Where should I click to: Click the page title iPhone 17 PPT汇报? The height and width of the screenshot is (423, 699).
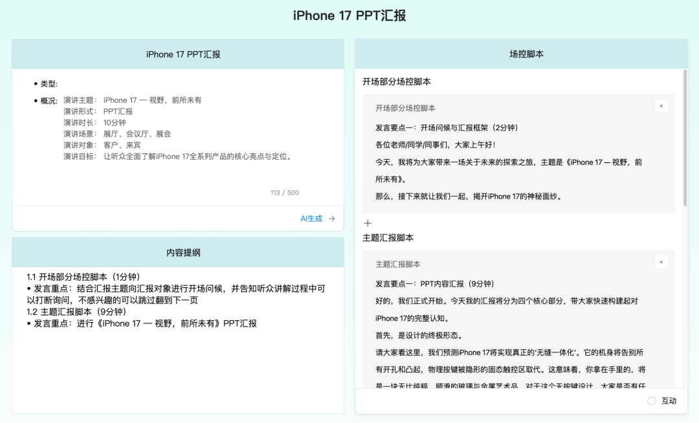point(349,16)
